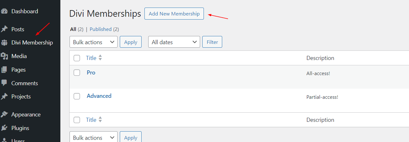Click the Appearance paintbrush icon

[4, 115]
